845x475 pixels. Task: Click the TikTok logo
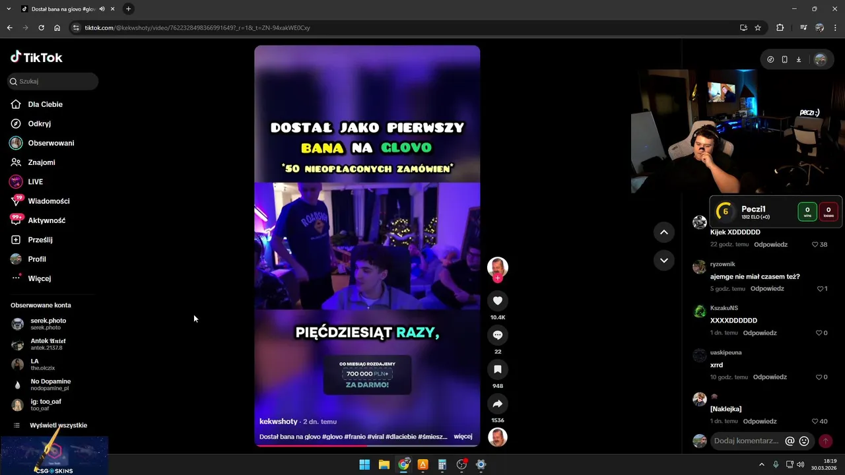point(36,57)
